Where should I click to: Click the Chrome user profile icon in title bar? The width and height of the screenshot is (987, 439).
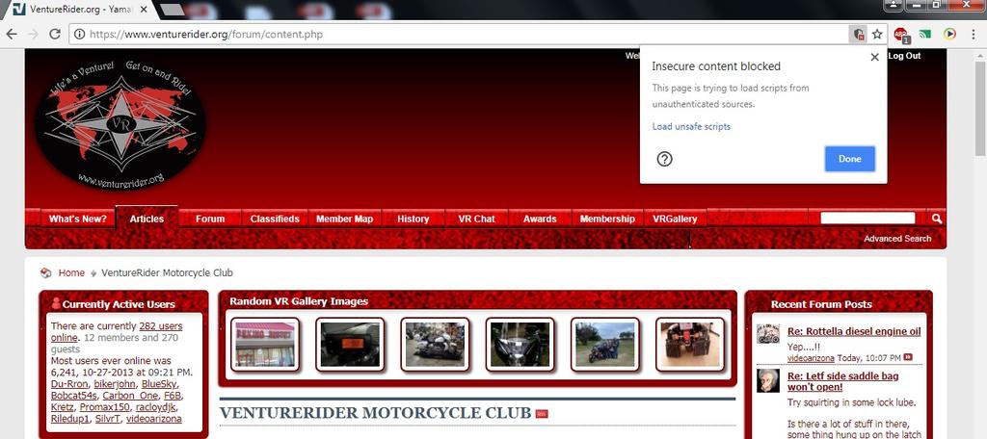[894, 6]
